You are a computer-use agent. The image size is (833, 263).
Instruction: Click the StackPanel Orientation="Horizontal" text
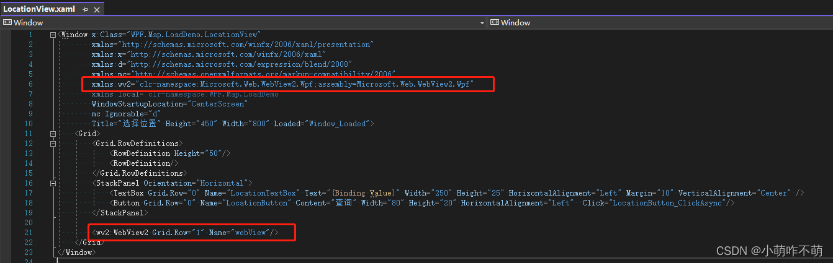[172, 183]
